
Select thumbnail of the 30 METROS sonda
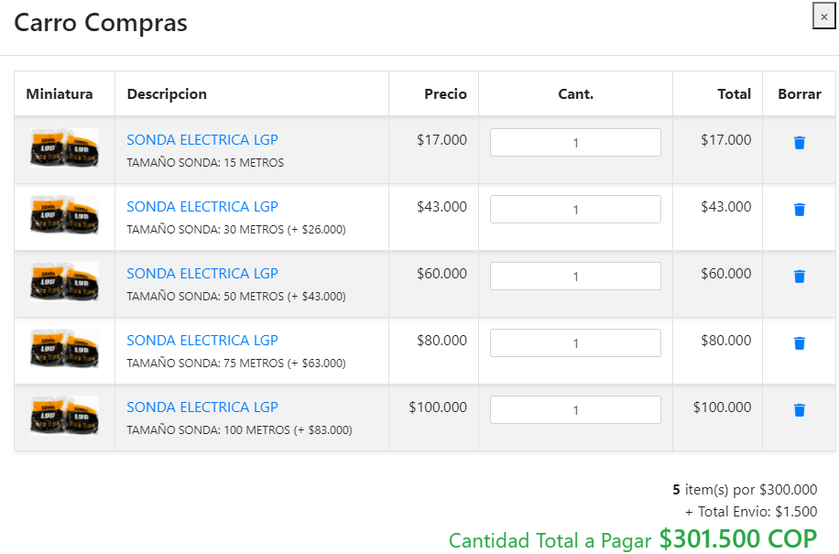point(64,215)
